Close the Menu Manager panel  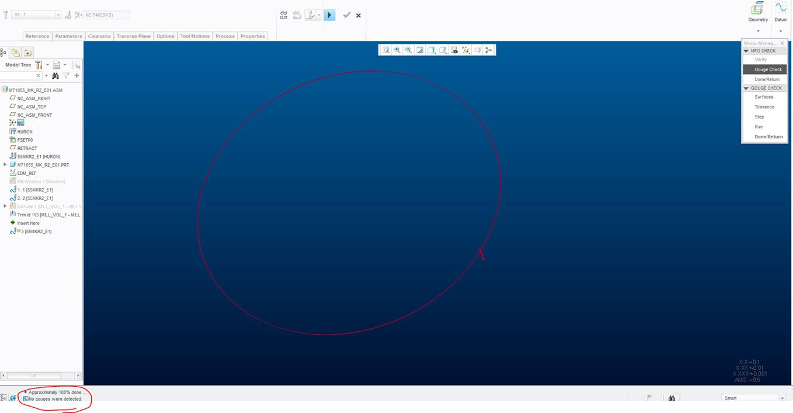tap(782, 43)
